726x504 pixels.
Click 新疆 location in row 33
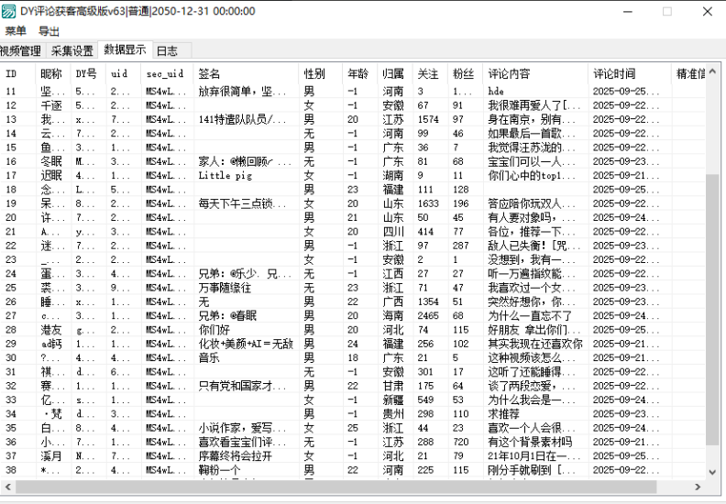click(x=393, y=400)
